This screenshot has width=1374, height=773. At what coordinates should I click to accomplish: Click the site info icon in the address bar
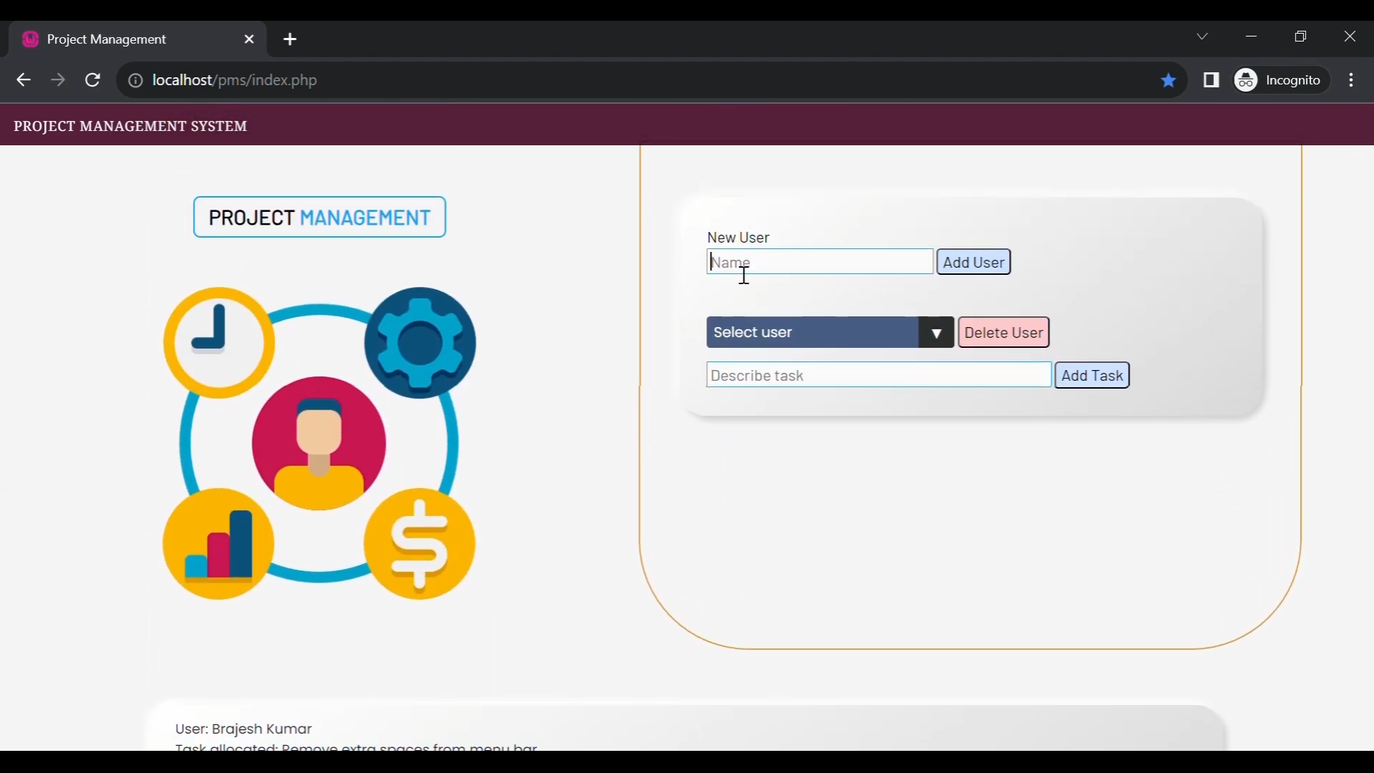click(x=135, y=81)
